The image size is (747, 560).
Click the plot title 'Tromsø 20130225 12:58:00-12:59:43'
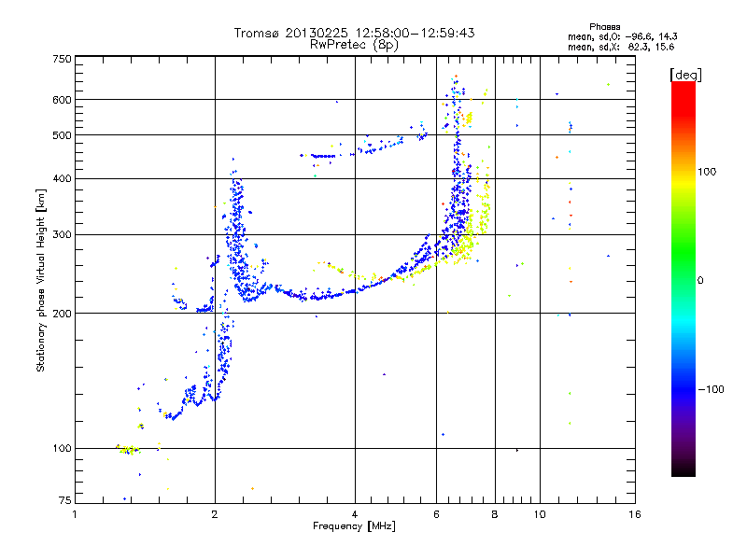point(355,33)
